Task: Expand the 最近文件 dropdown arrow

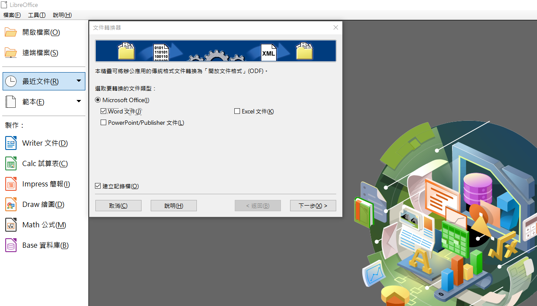Action: [79, 81]
